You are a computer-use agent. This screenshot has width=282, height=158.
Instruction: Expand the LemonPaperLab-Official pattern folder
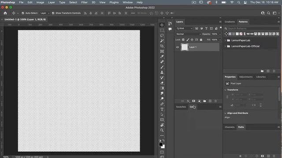point(225,47)
